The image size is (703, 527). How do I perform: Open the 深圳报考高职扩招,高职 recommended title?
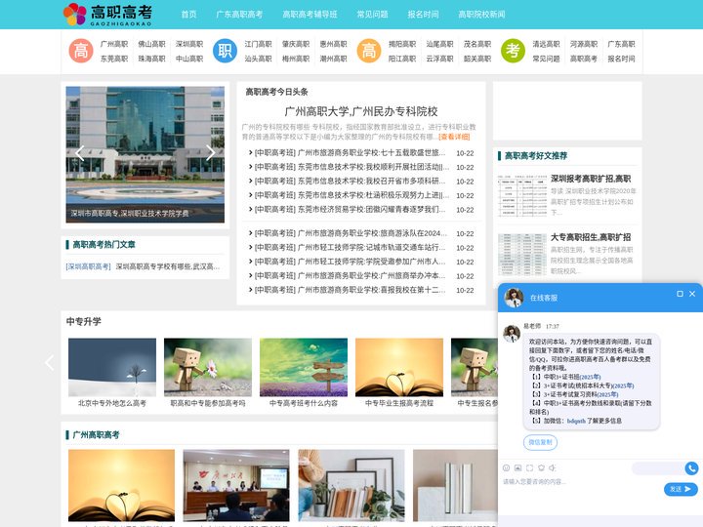591,179
